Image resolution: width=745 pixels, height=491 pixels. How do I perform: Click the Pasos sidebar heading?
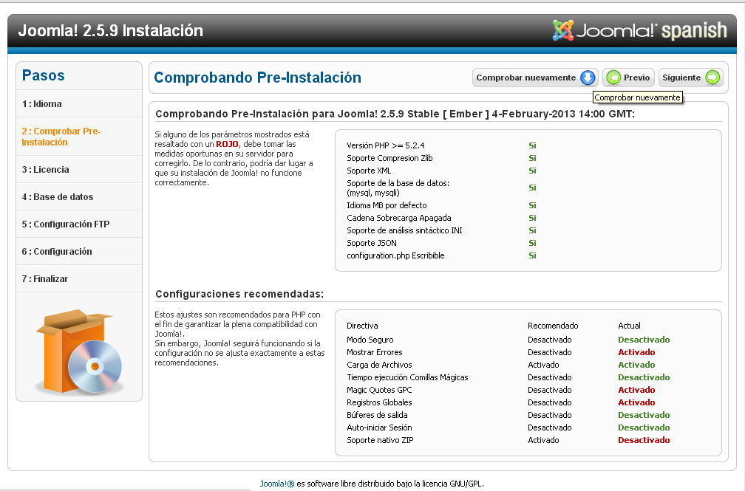[43, 75]
